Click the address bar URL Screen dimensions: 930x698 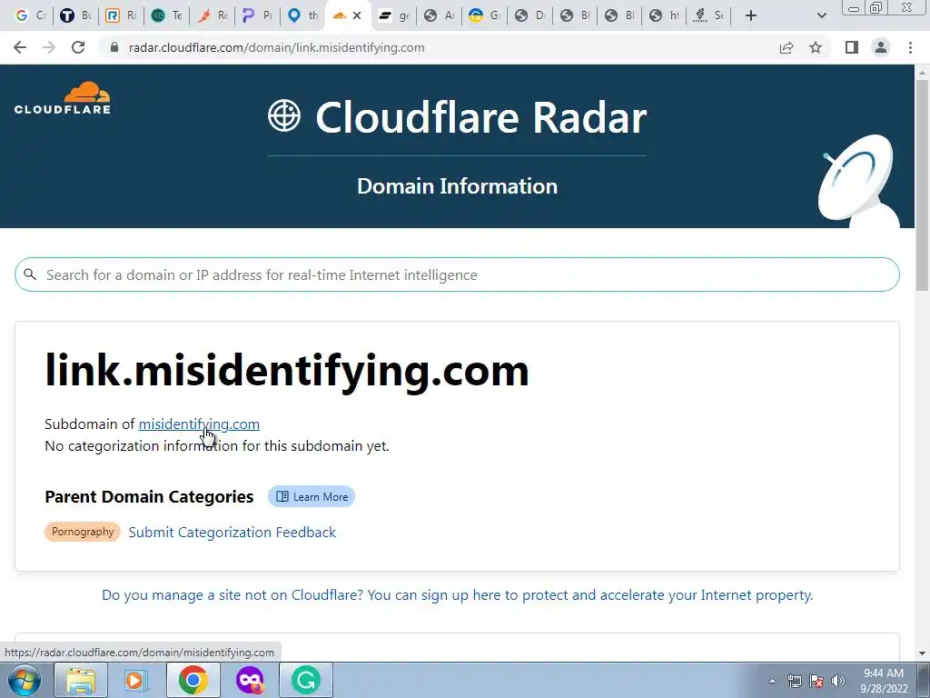click(x=276, y=47)
